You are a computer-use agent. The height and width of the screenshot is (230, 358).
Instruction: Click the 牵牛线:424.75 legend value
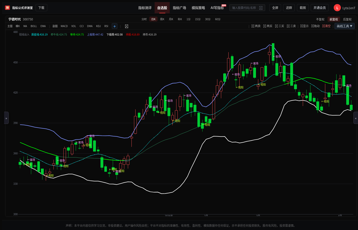pos(59,35)
